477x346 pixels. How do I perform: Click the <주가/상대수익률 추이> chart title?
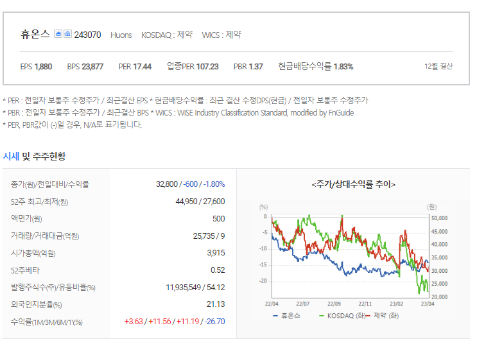click(354, 184)
